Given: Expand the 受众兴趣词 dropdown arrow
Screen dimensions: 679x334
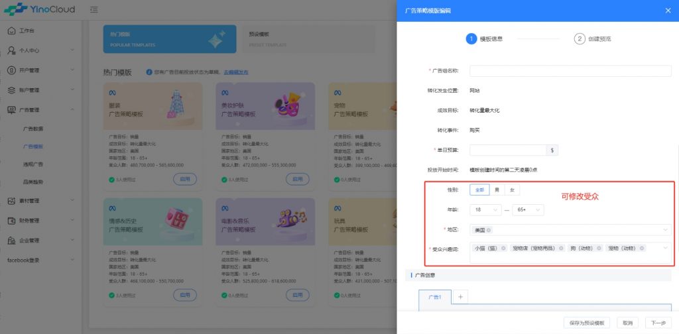Looking at the screenshot, I should click(665, 248).
